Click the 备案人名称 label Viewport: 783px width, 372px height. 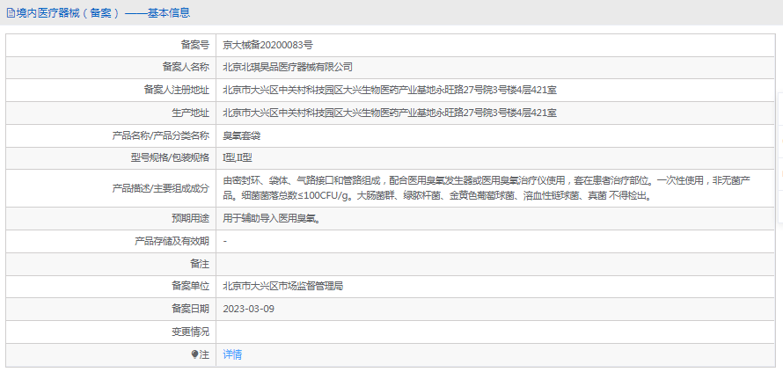pyautogui.click(x=186, y=67)
